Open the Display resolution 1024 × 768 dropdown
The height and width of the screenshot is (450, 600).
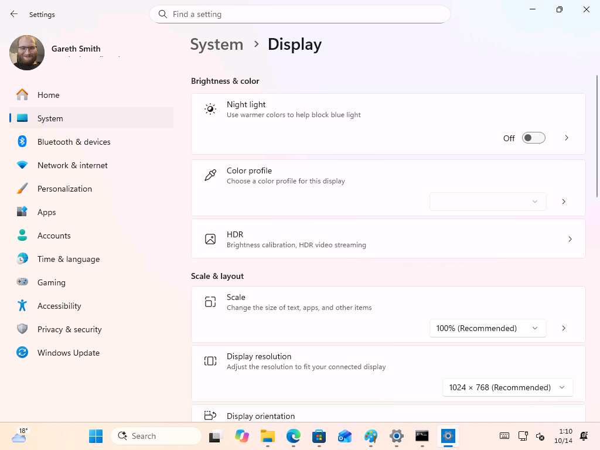[508, 387]
